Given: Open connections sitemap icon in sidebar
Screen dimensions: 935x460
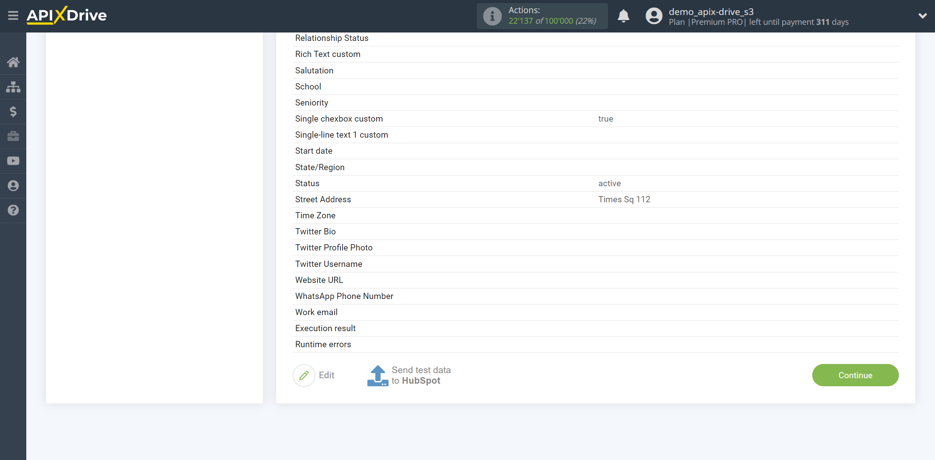Looking at the screenshot, I should [x=13, y=87].
